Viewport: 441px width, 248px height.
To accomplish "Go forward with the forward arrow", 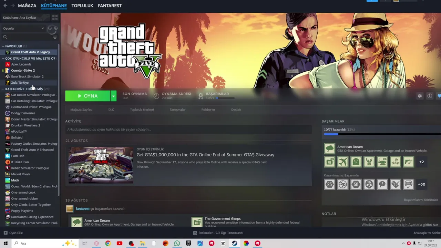I will (13, 6).
